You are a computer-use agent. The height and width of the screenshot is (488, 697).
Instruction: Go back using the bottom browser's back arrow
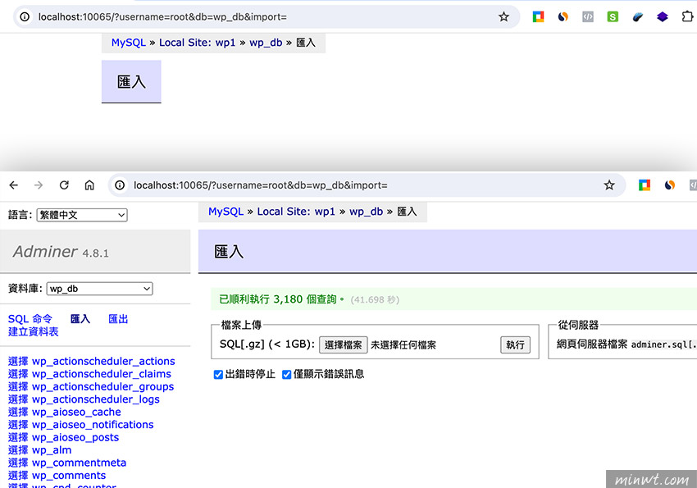(14, 185)
